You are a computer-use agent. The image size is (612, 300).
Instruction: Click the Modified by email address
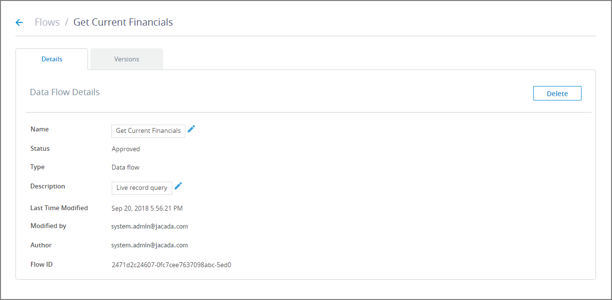(x=149, y=226)
